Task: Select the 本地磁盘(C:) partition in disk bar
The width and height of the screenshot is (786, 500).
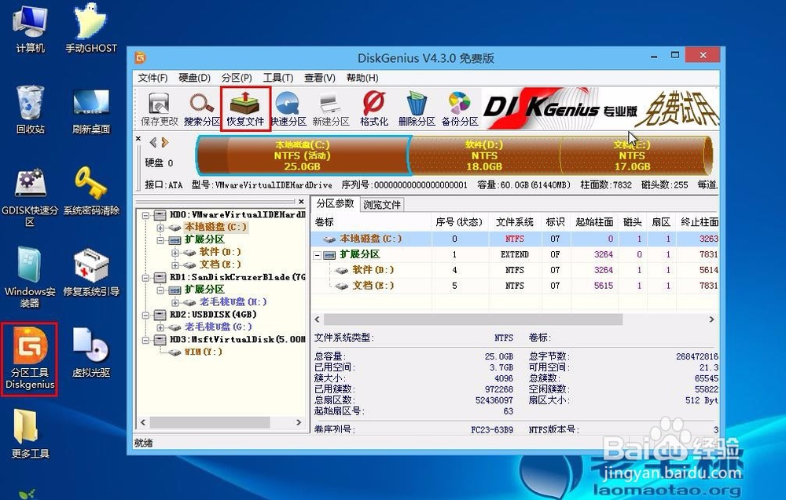Action: (x=303, y=155)
